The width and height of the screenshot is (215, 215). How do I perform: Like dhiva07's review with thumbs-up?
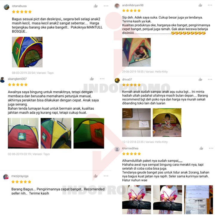[x=200, y=79]
